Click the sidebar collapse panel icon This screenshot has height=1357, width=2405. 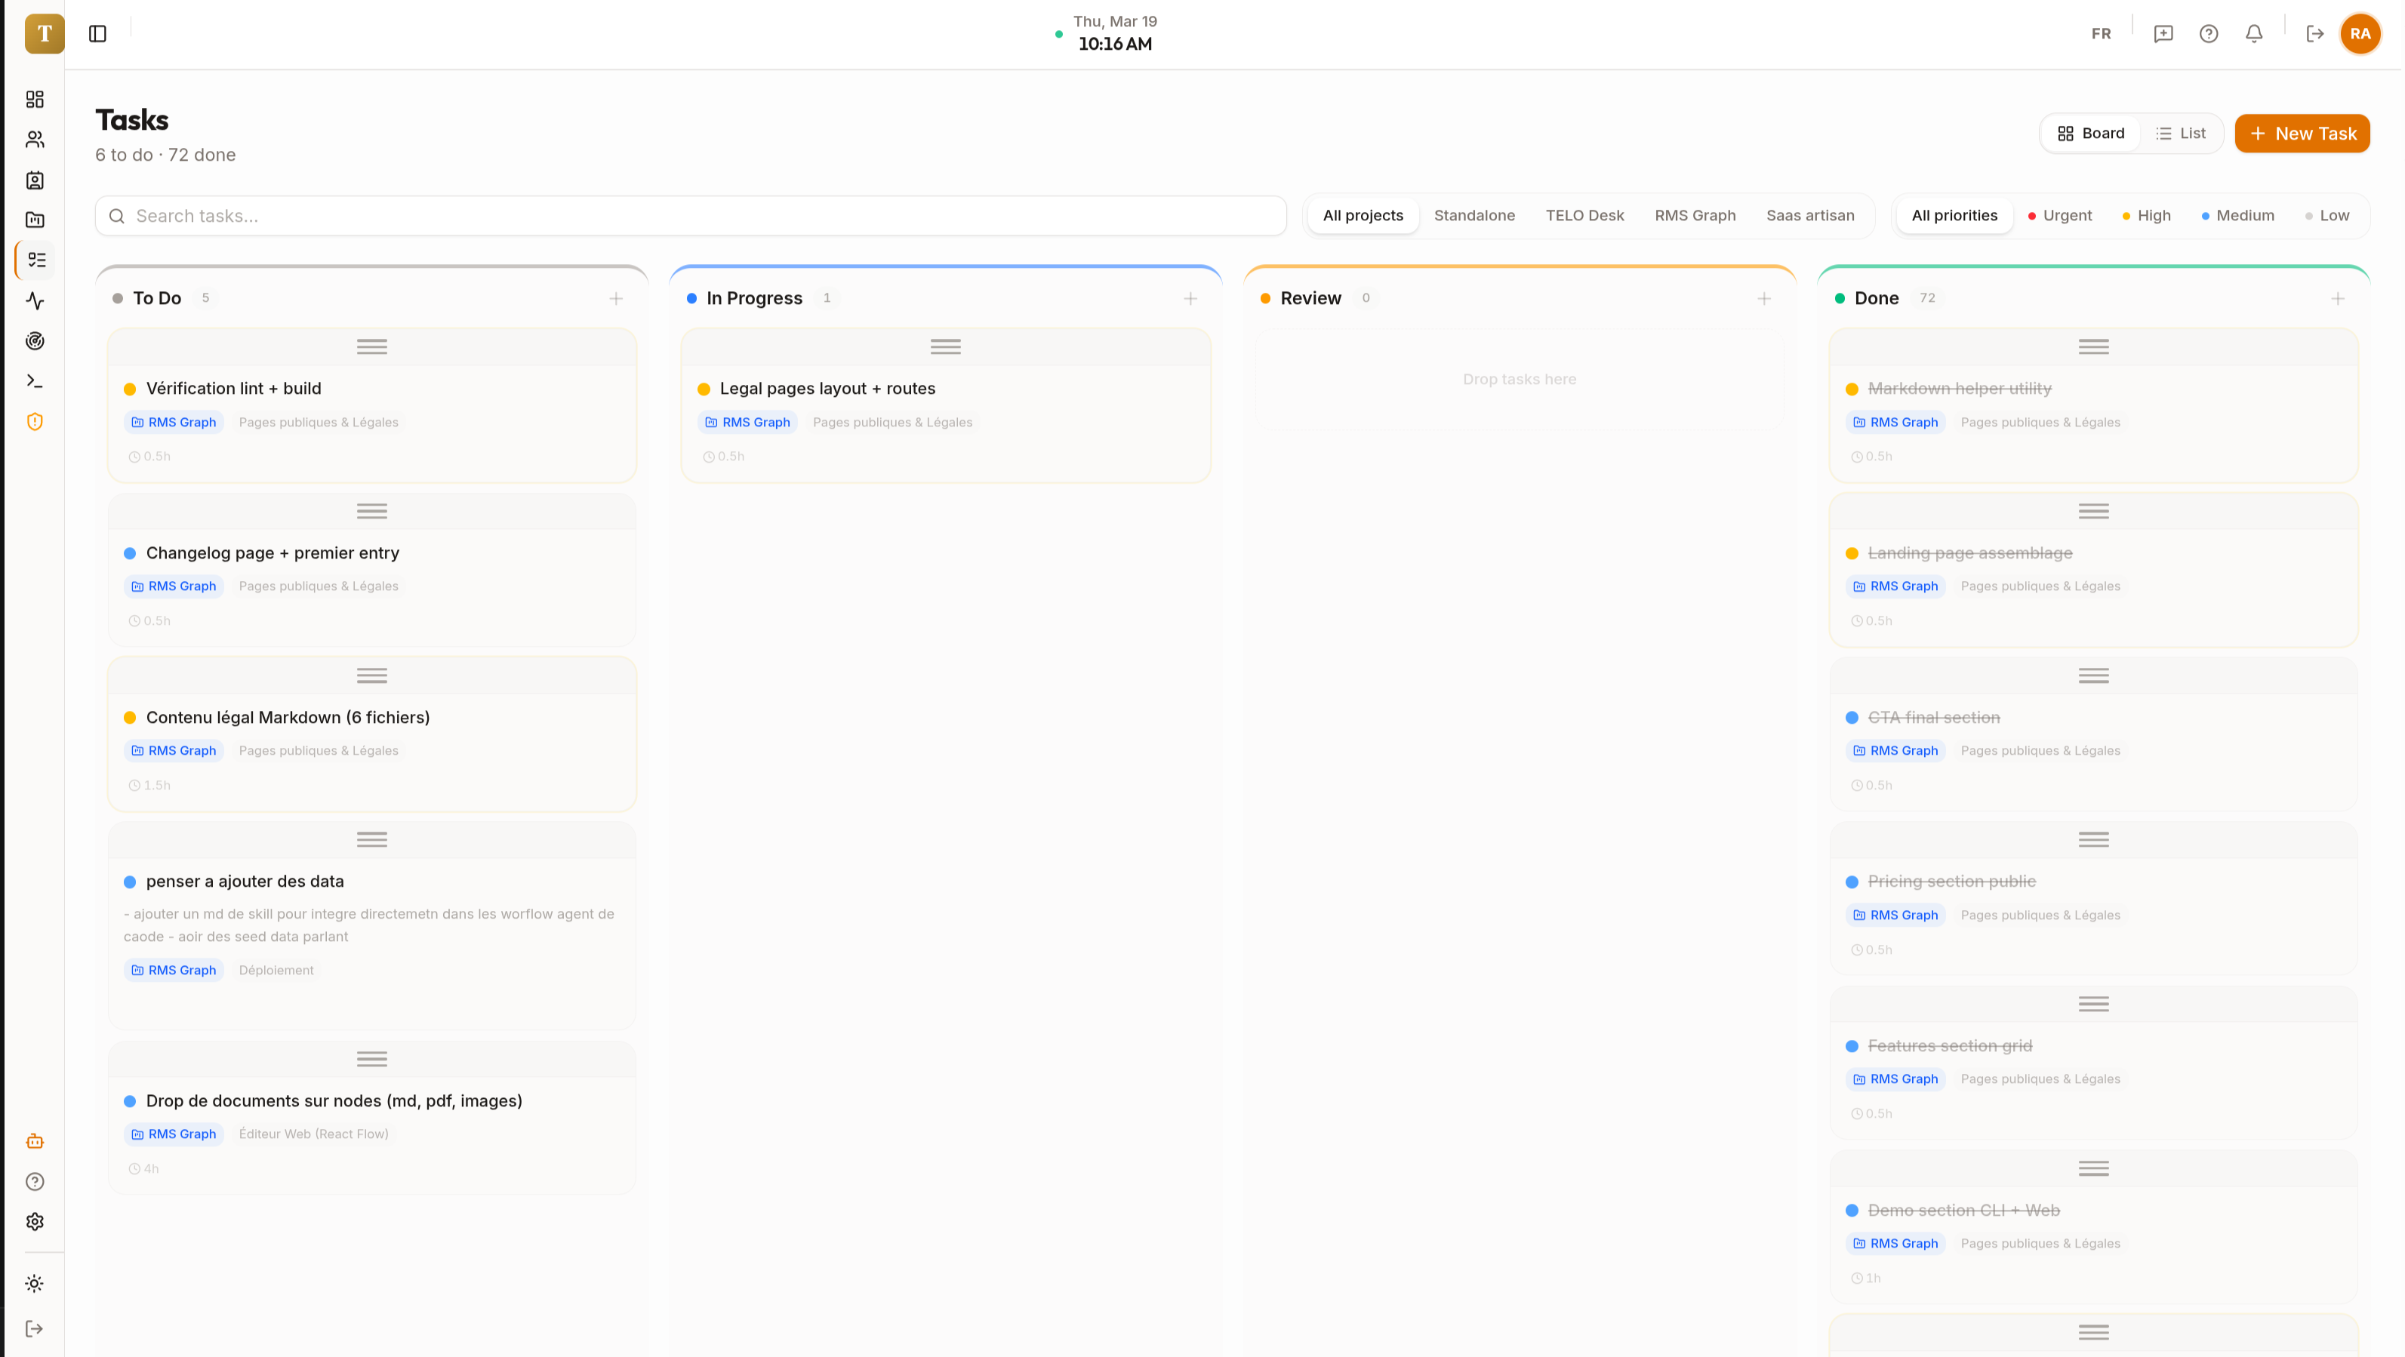(97, 34)
